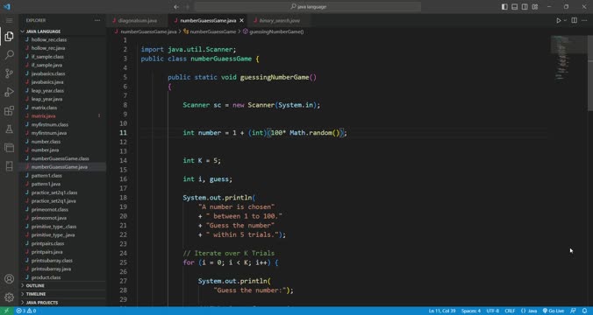Open matrix.java in the explorer
The width and height of the screenshot is (593, 315).
click(x=44, y=115)
